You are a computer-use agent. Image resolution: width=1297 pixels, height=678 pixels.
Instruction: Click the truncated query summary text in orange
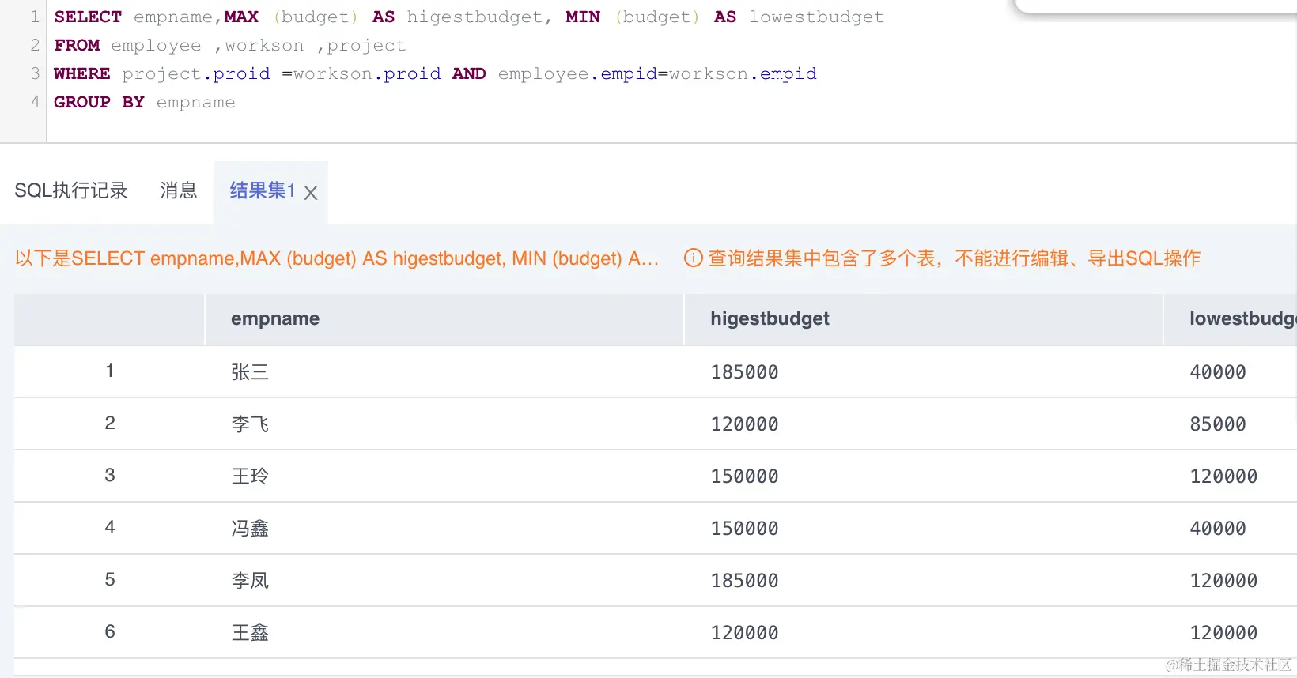(337, 258)
